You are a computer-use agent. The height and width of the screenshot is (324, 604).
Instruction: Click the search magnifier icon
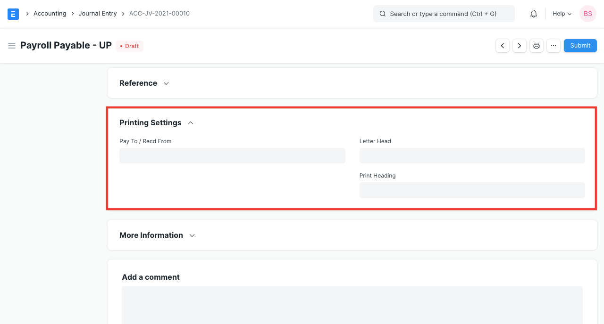point(383,14)
